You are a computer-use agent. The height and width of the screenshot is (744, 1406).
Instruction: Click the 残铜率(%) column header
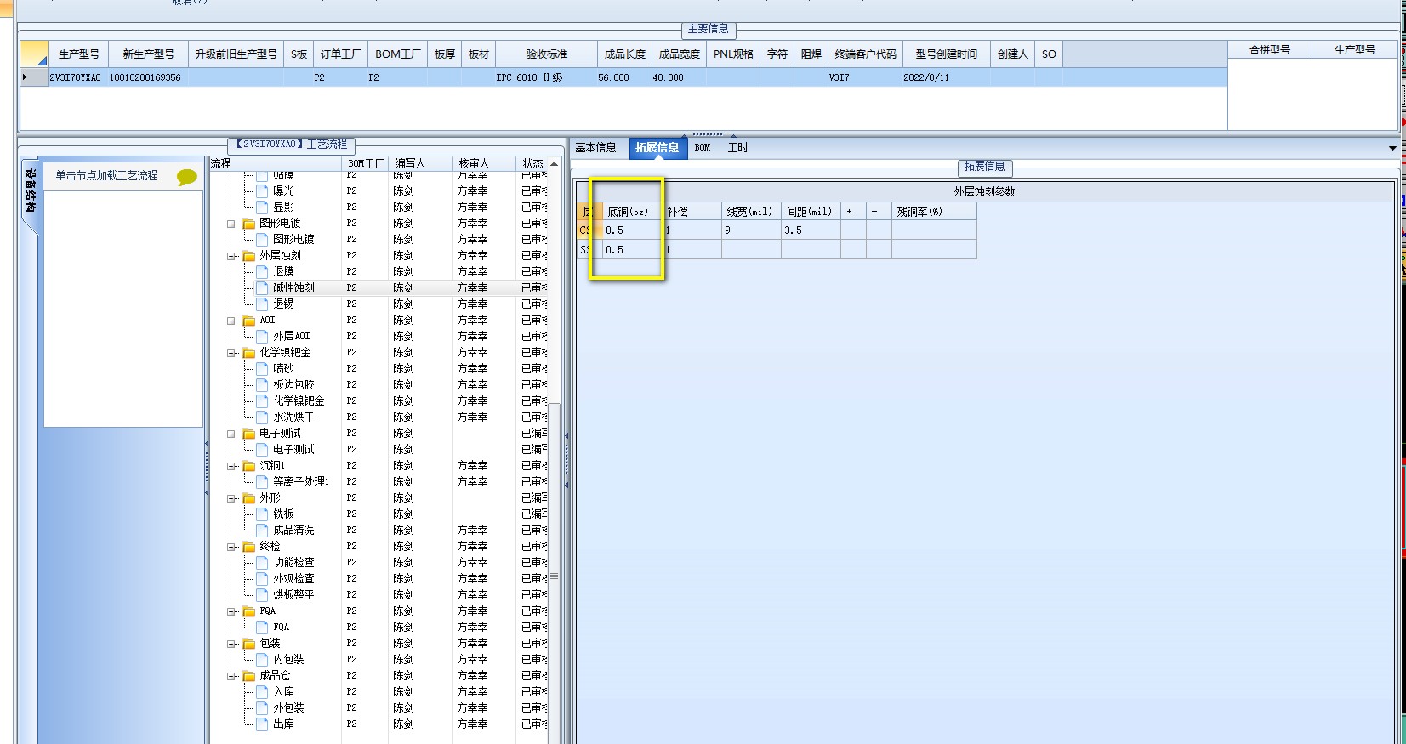tap(933, 212)
